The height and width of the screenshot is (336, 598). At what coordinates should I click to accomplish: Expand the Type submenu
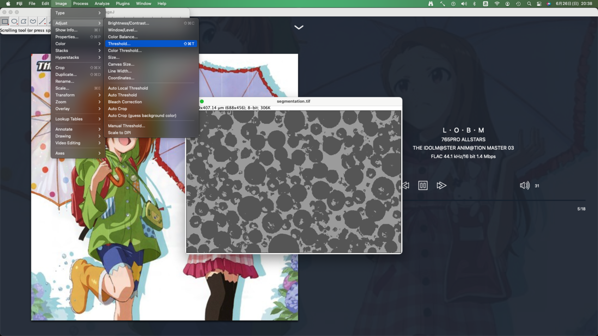(x=78, y=13)
